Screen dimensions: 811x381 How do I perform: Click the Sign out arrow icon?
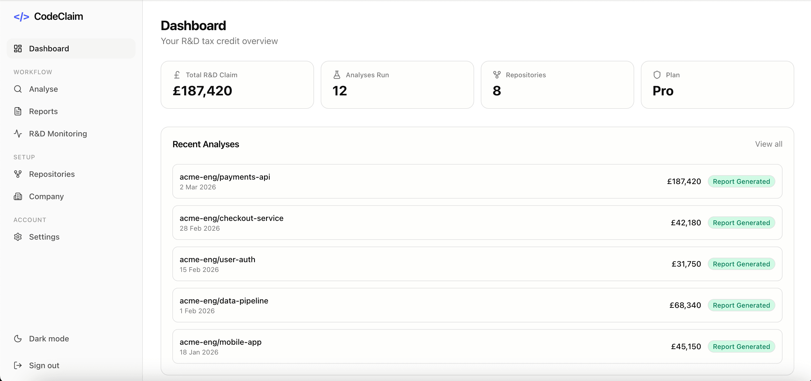pos(18,365)
